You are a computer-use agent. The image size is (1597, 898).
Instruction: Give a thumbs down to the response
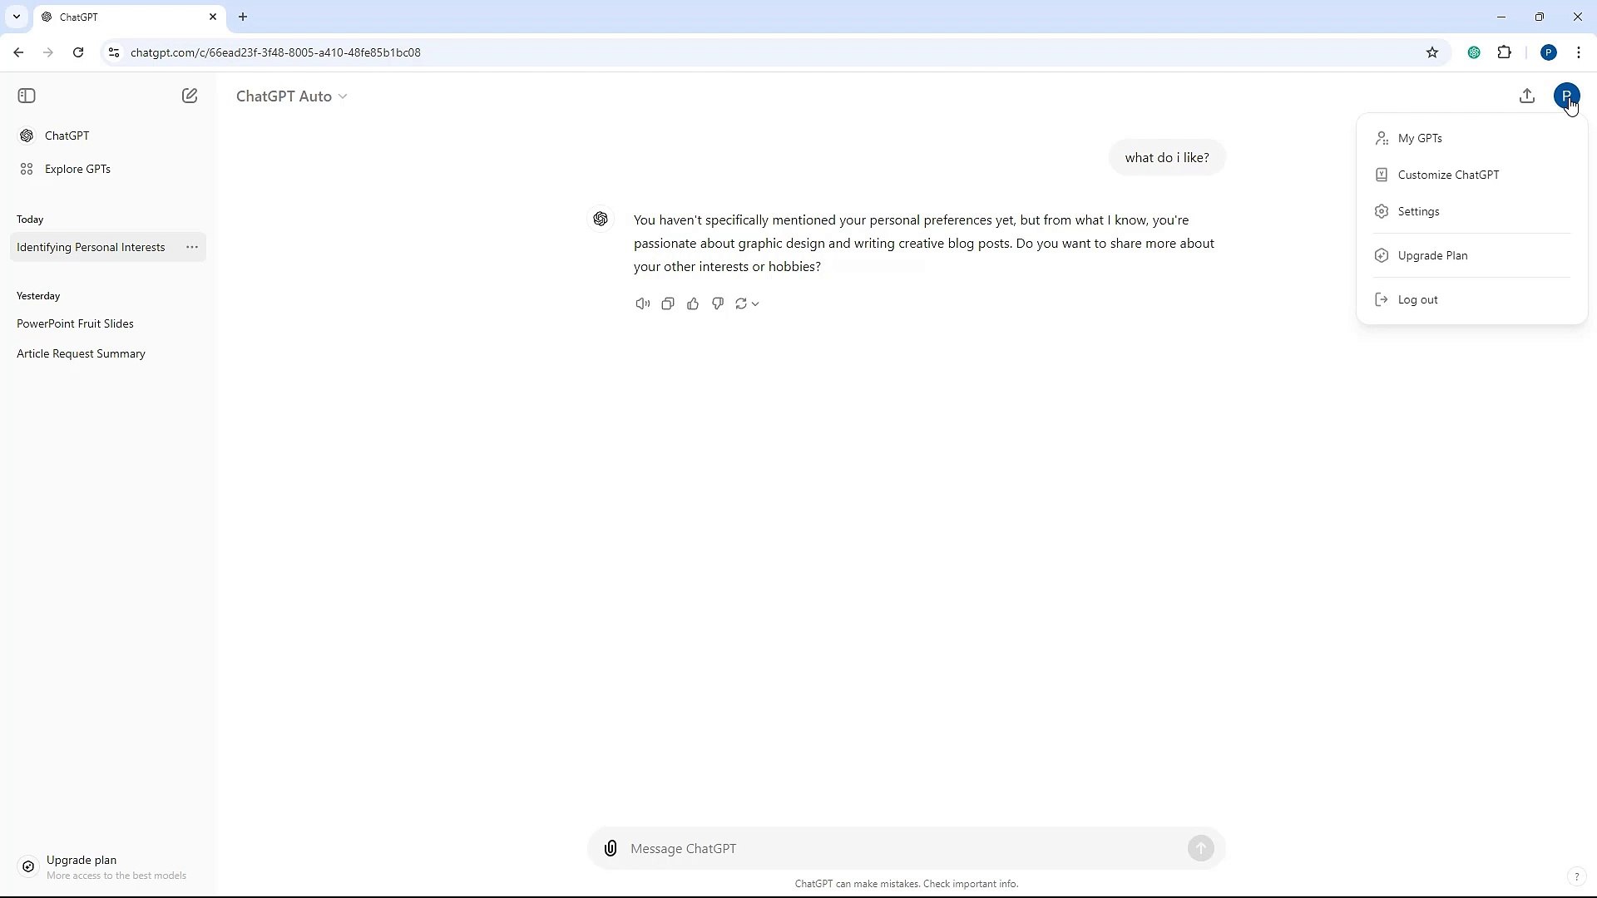point(718,303)
